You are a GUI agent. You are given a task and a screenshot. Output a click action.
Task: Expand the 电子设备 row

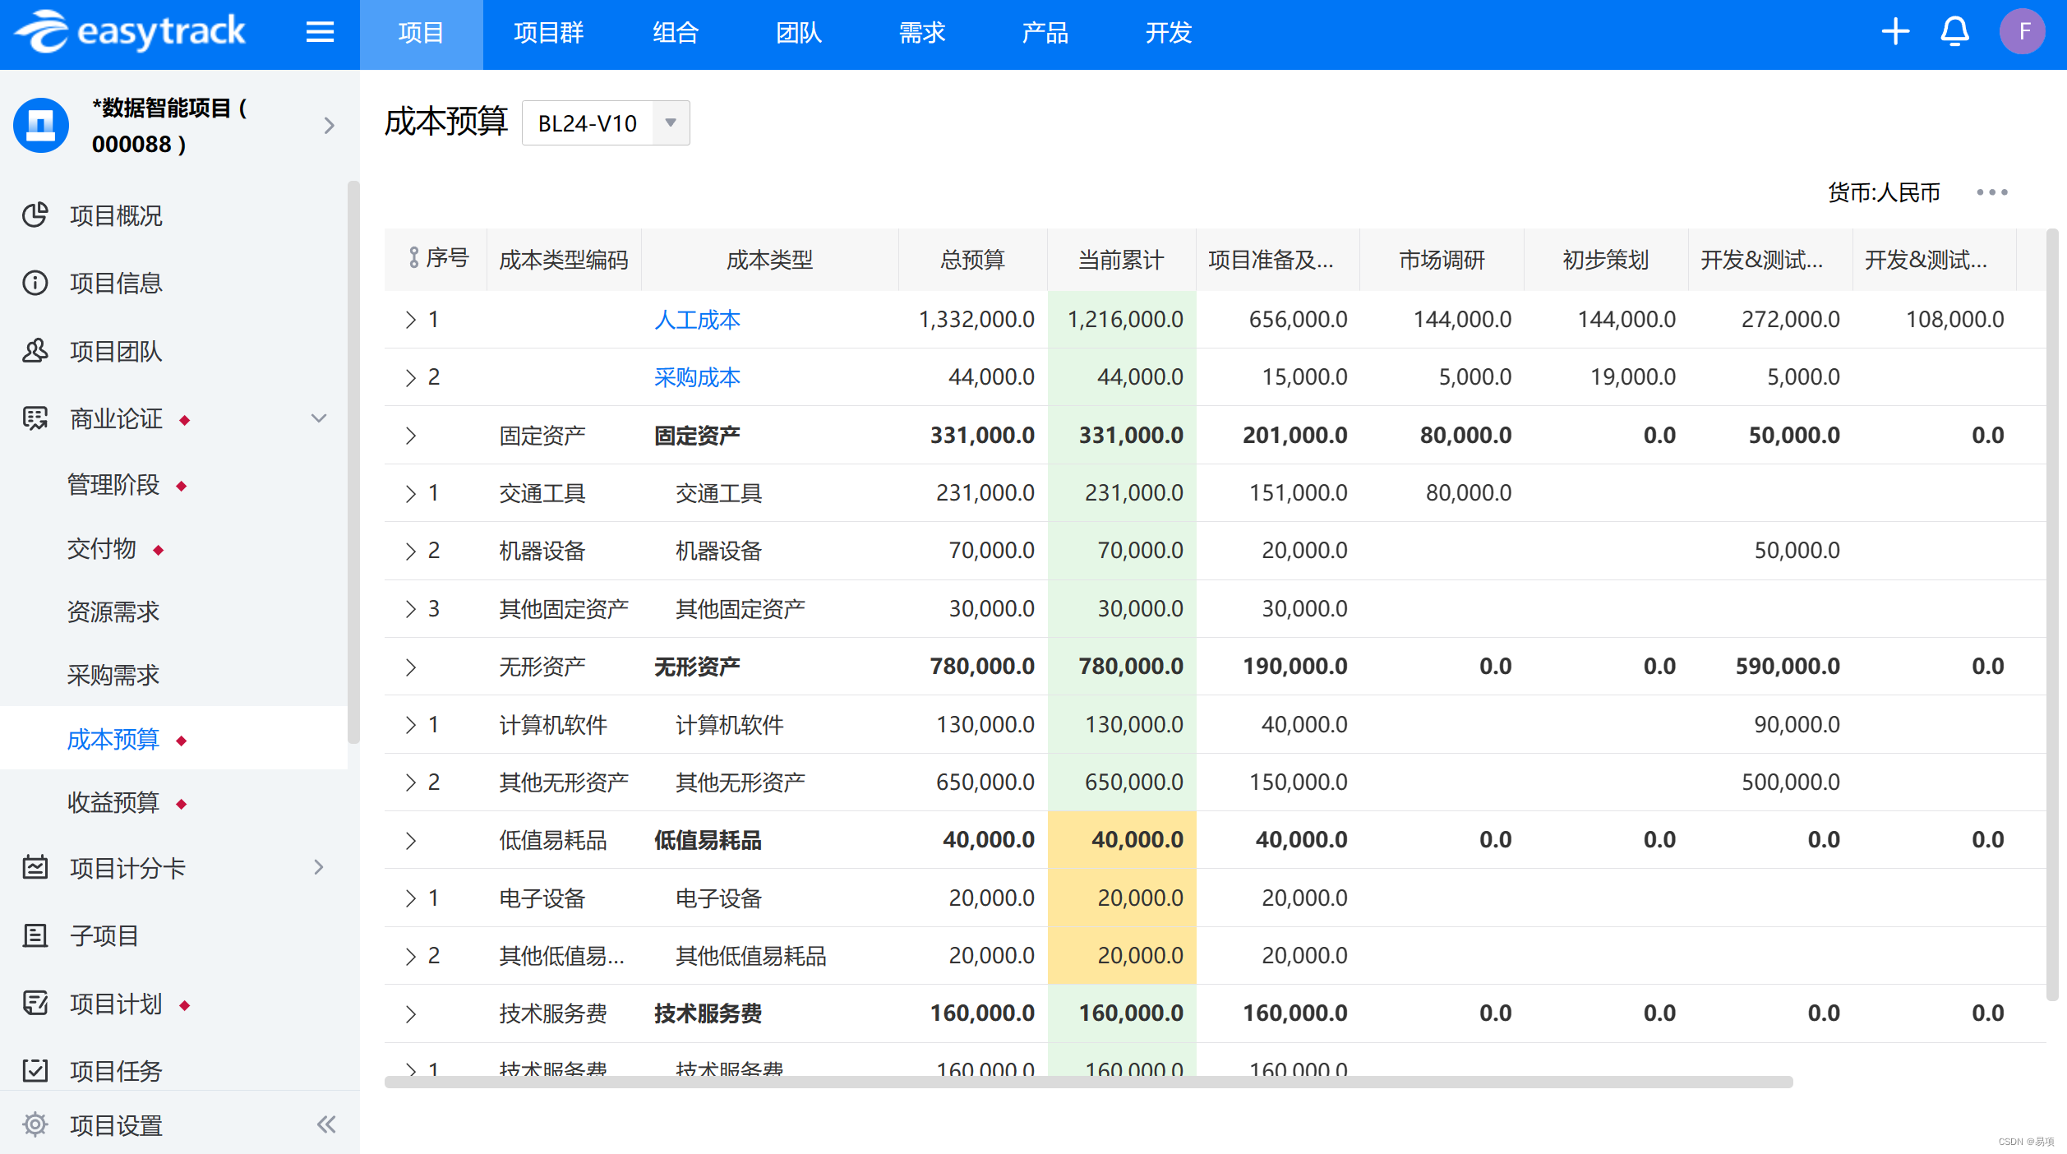pos(411,898)
